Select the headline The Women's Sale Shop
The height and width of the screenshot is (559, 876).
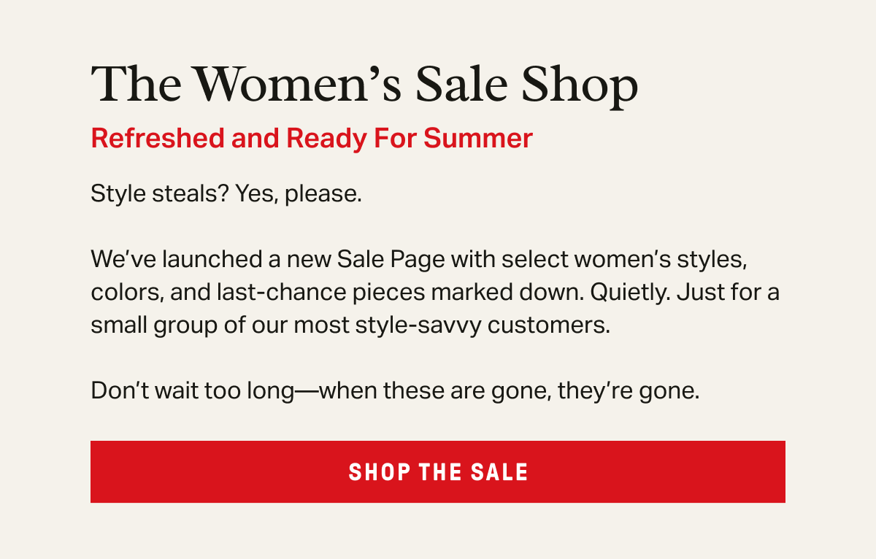(x=364, y=85)
